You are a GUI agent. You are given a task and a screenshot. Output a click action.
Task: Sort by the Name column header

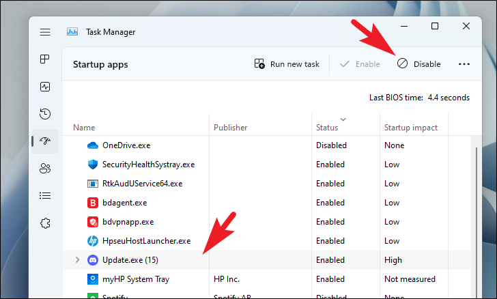[84, 128]
